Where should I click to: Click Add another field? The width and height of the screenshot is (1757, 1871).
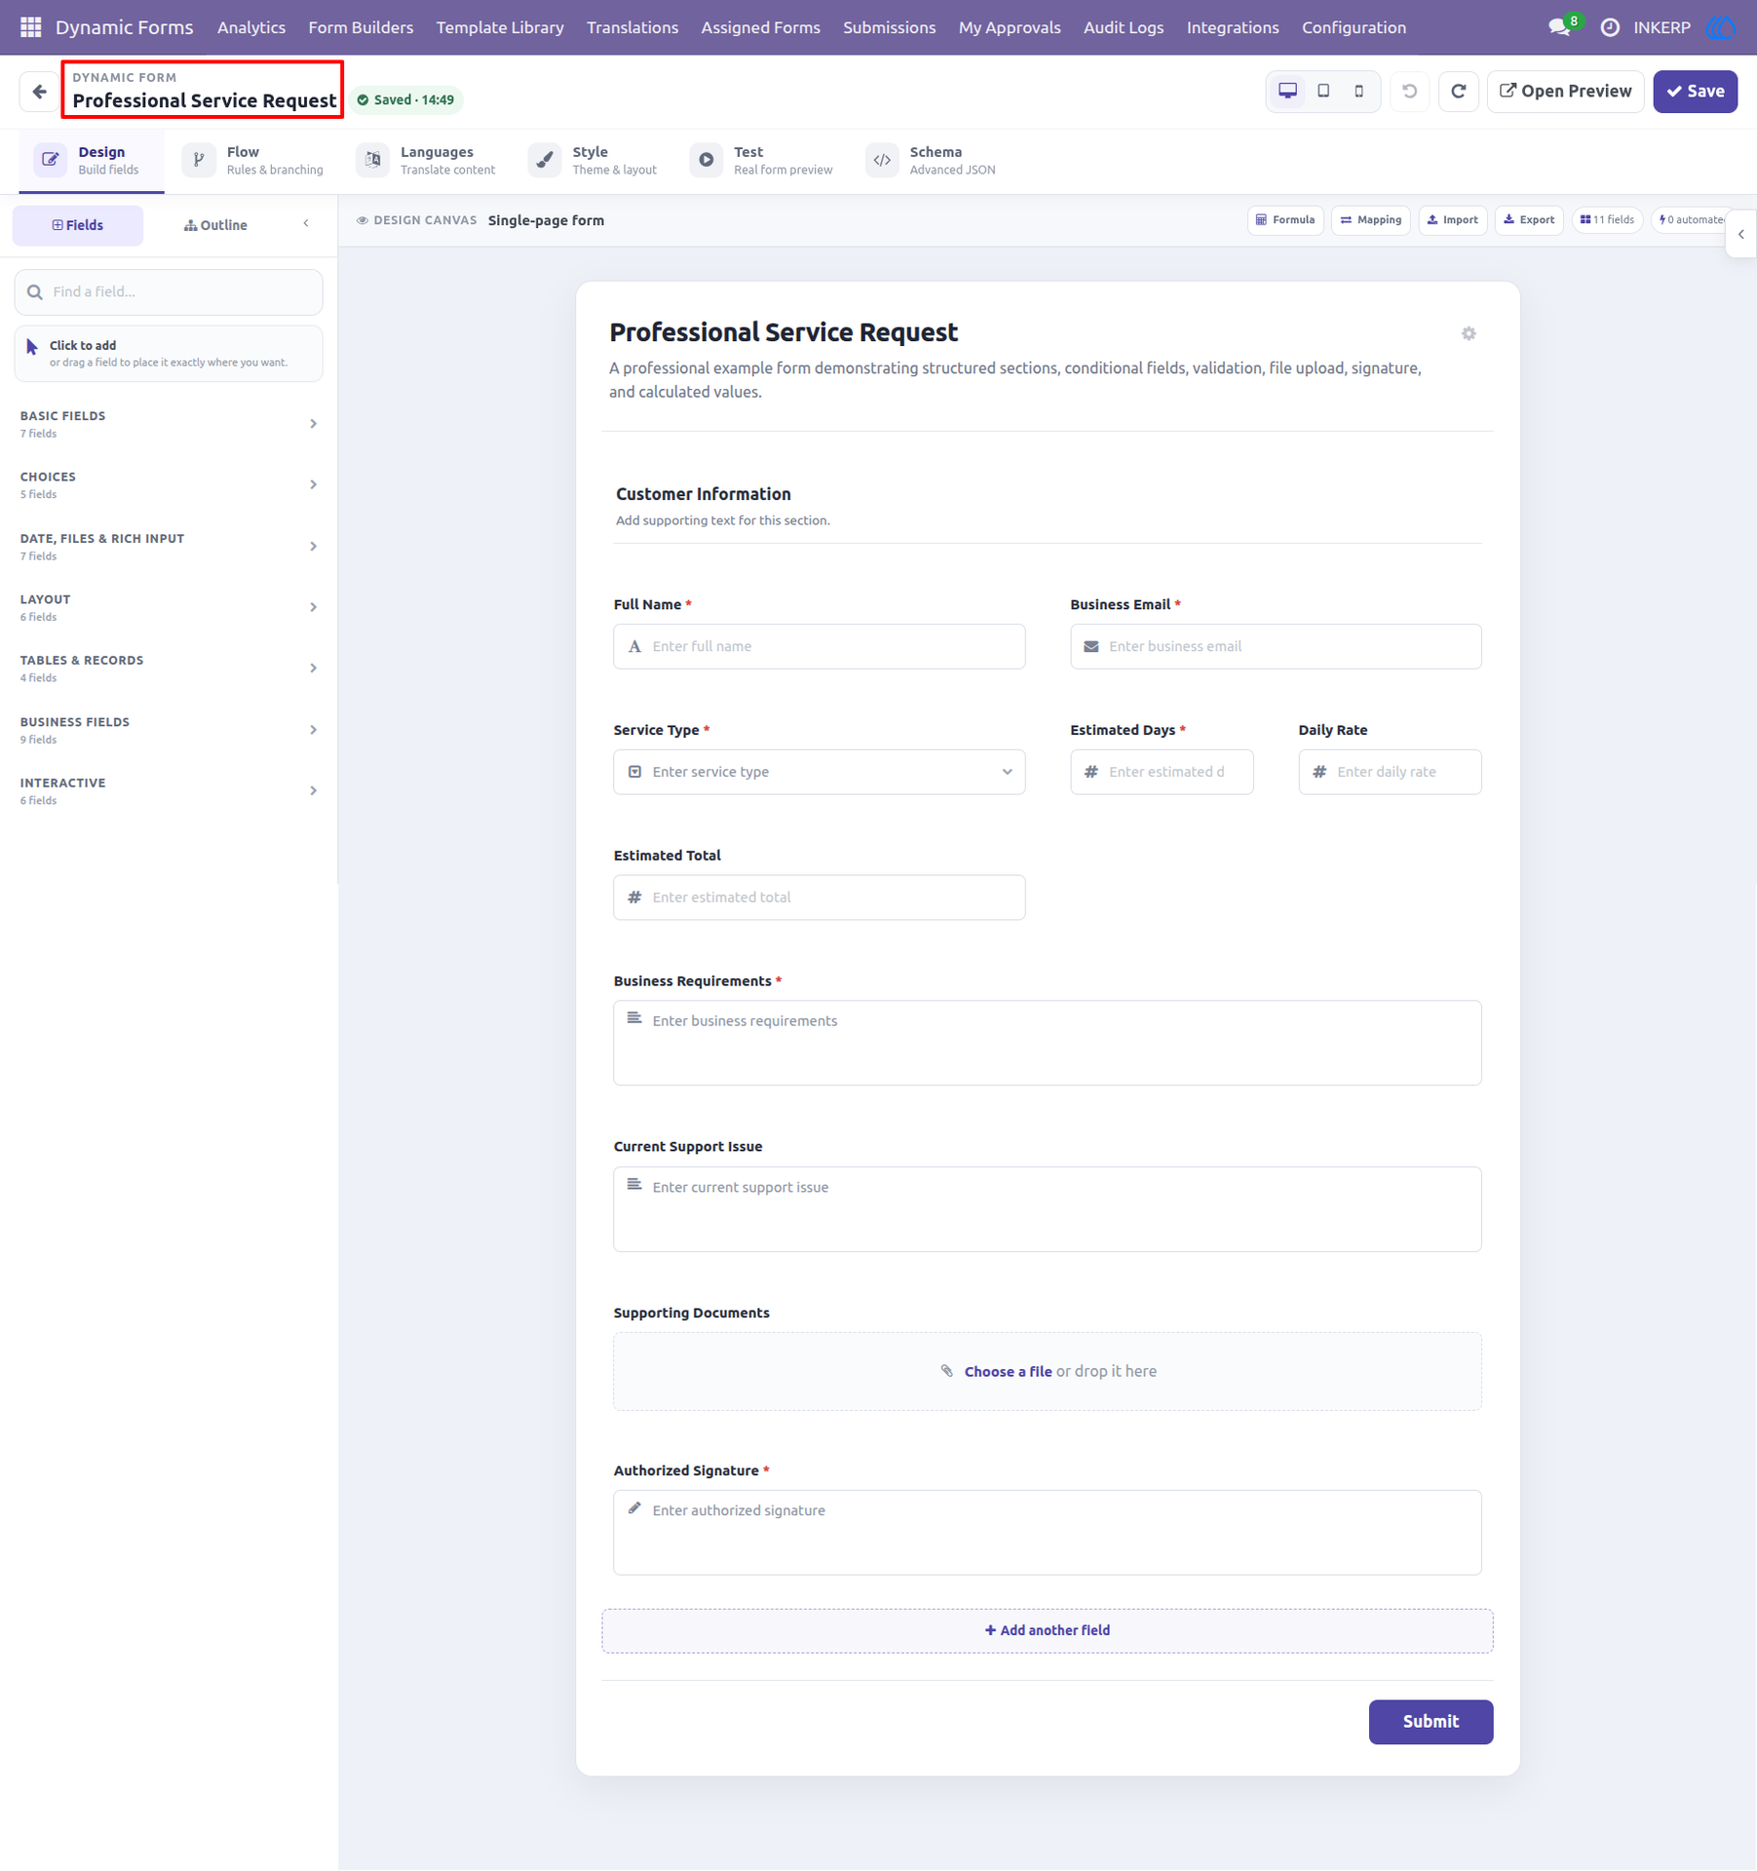tap(1047, 1630)
